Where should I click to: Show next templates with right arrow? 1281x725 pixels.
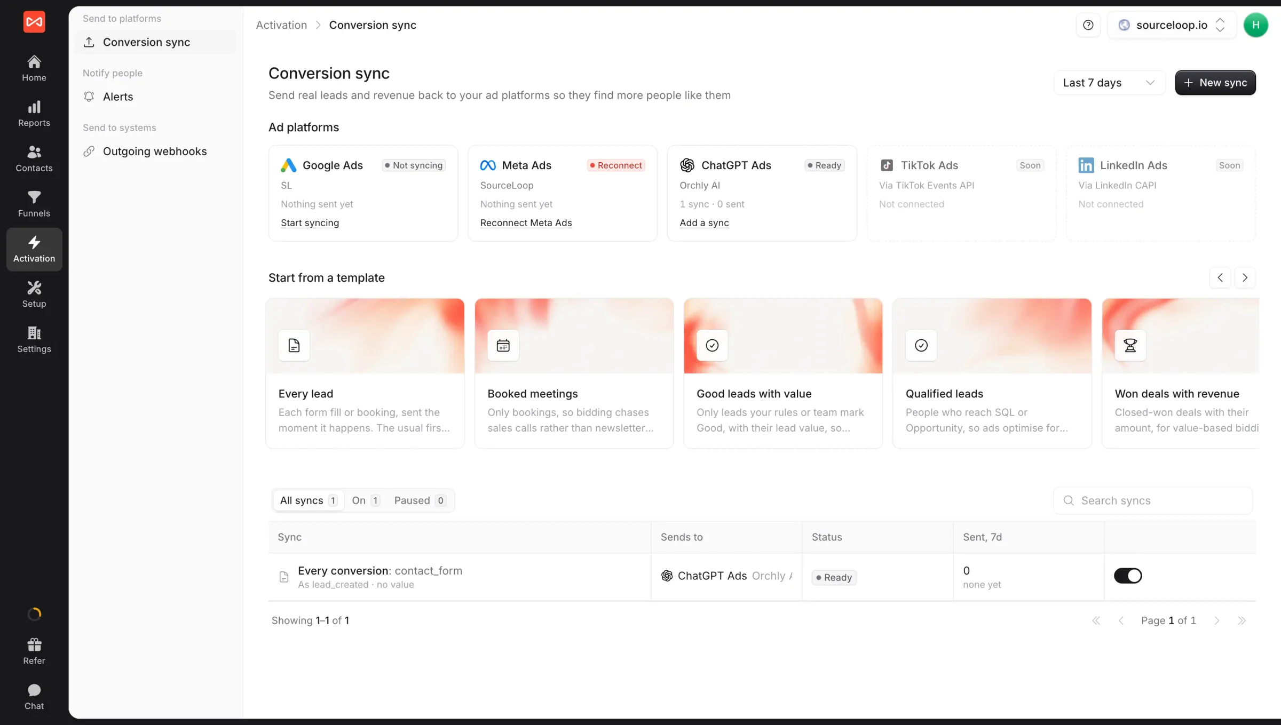coord(1245,277)
